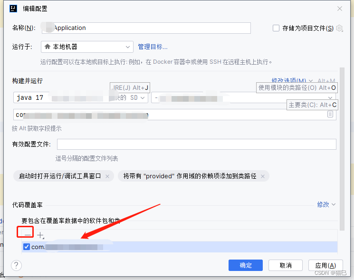Remove the provided 作用域 dependency tag
This screenshot has height=280, width=354.
(263, 176)
